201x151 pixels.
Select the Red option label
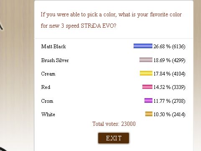(46, 87)
